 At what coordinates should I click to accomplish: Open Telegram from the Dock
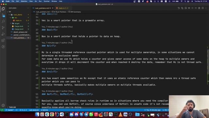[x=86, y=114]
